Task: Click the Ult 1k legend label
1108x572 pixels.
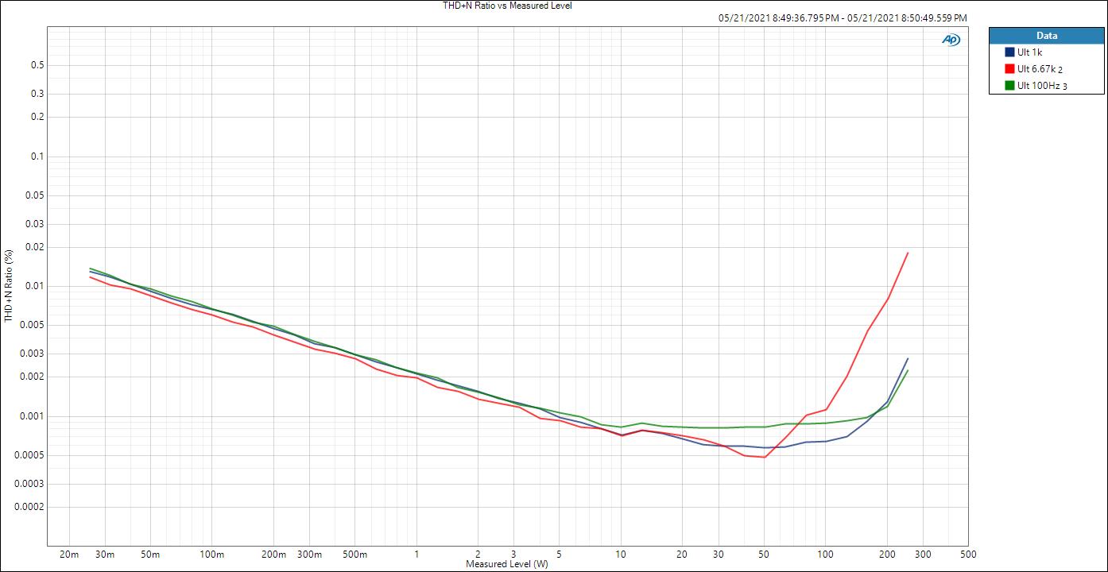Action: click(x=1029, y=52)
